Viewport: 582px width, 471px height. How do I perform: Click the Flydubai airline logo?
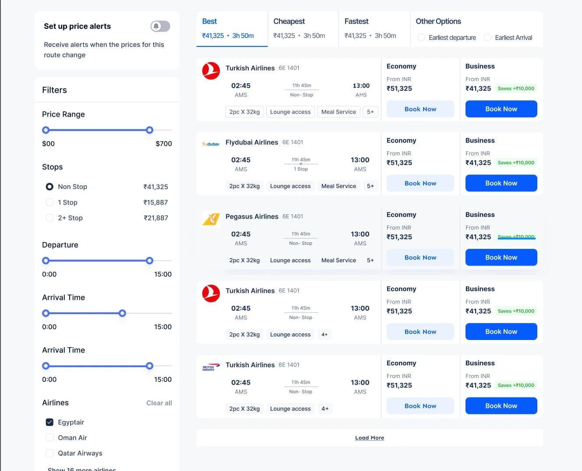tap(211, 144)
